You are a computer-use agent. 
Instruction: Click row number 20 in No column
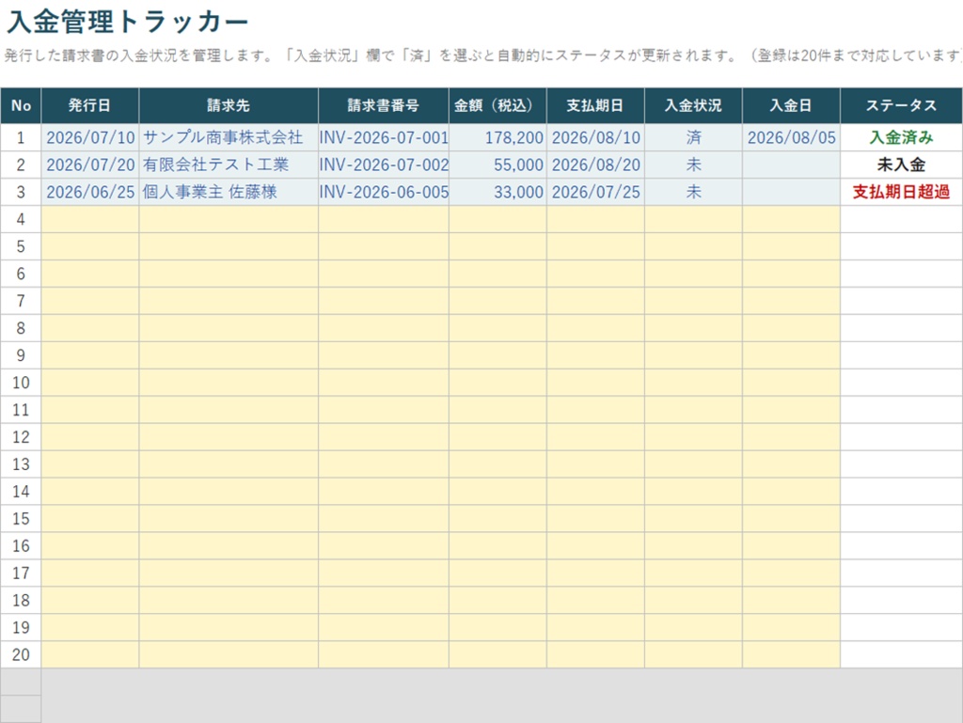(x=21, y=655)
